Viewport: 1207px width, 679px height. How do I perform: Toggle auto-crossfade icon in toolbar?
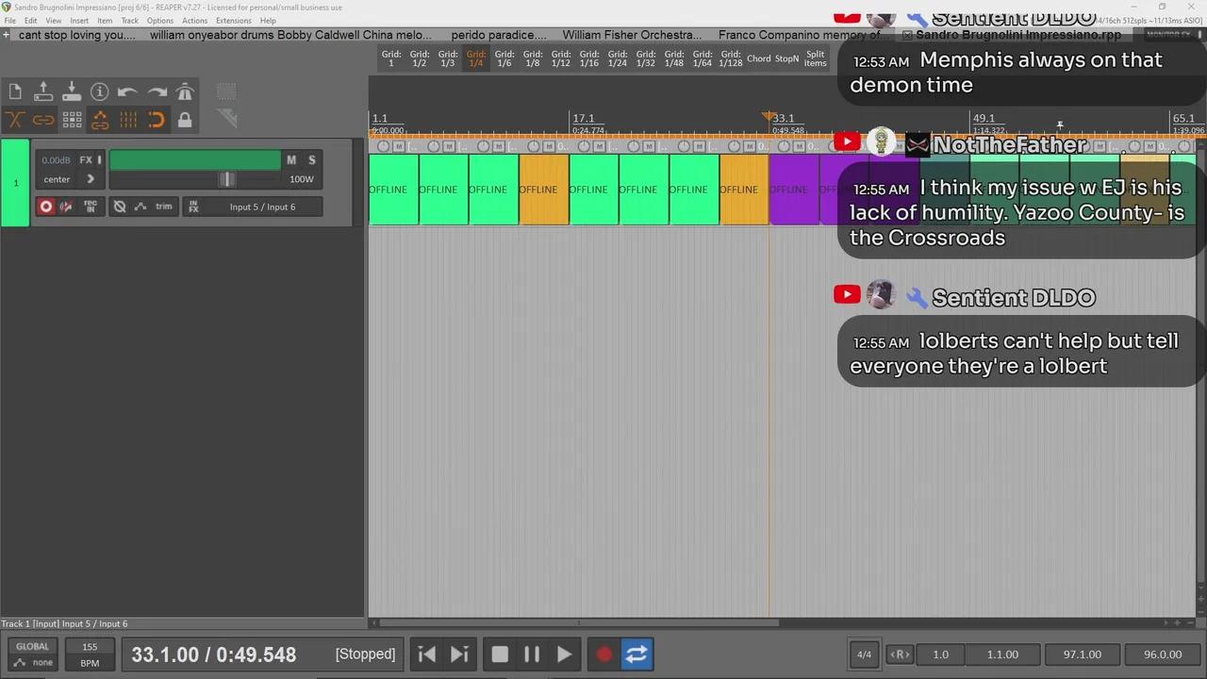pyautogui.click(x=15, y=120)
